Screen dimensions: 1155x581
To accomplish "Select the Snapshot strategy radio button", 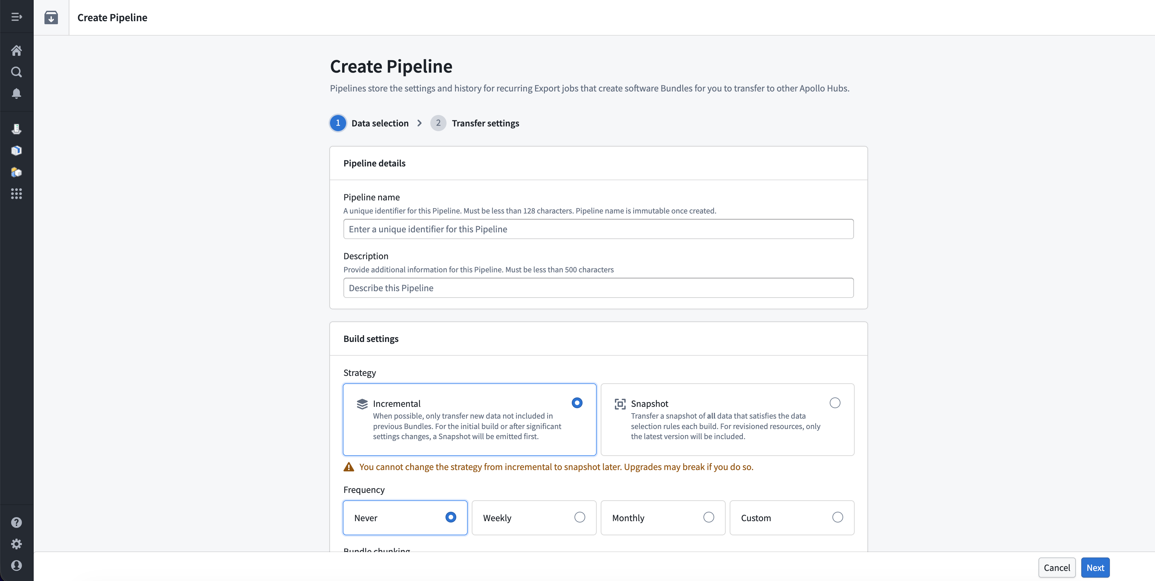I will pos(835,403).
